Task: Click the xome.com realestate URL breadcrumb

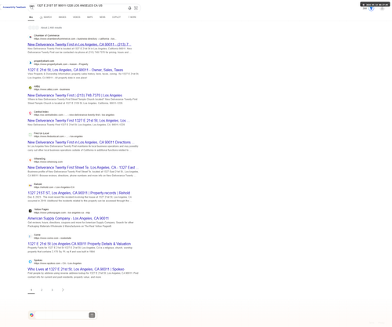Action: pyautogui.click(x=53, y=238)
